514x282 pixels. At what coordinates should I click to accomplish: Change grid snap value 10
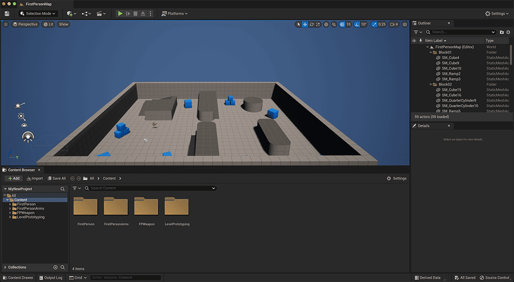point(348,24)
